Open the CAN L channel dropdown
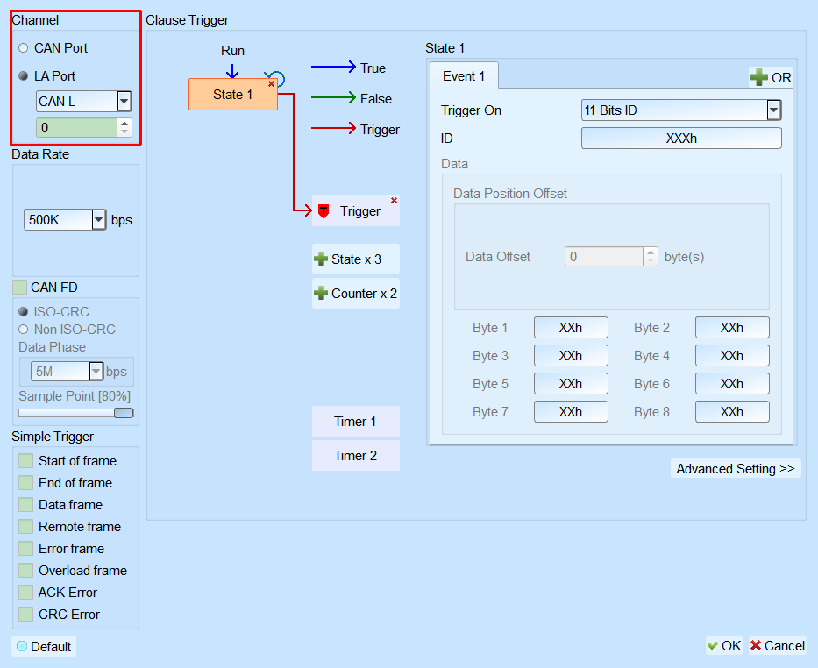818x668 pixels. (x=124, y=101)
